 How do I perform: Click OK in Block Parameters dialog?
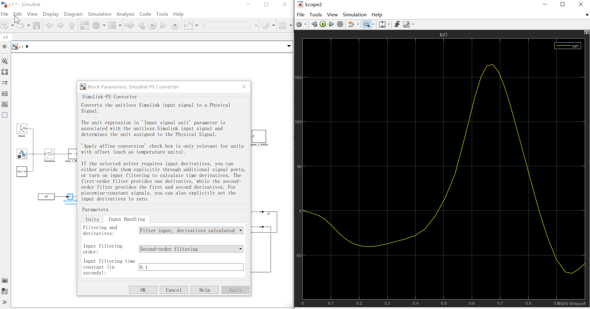click(143, 290)
